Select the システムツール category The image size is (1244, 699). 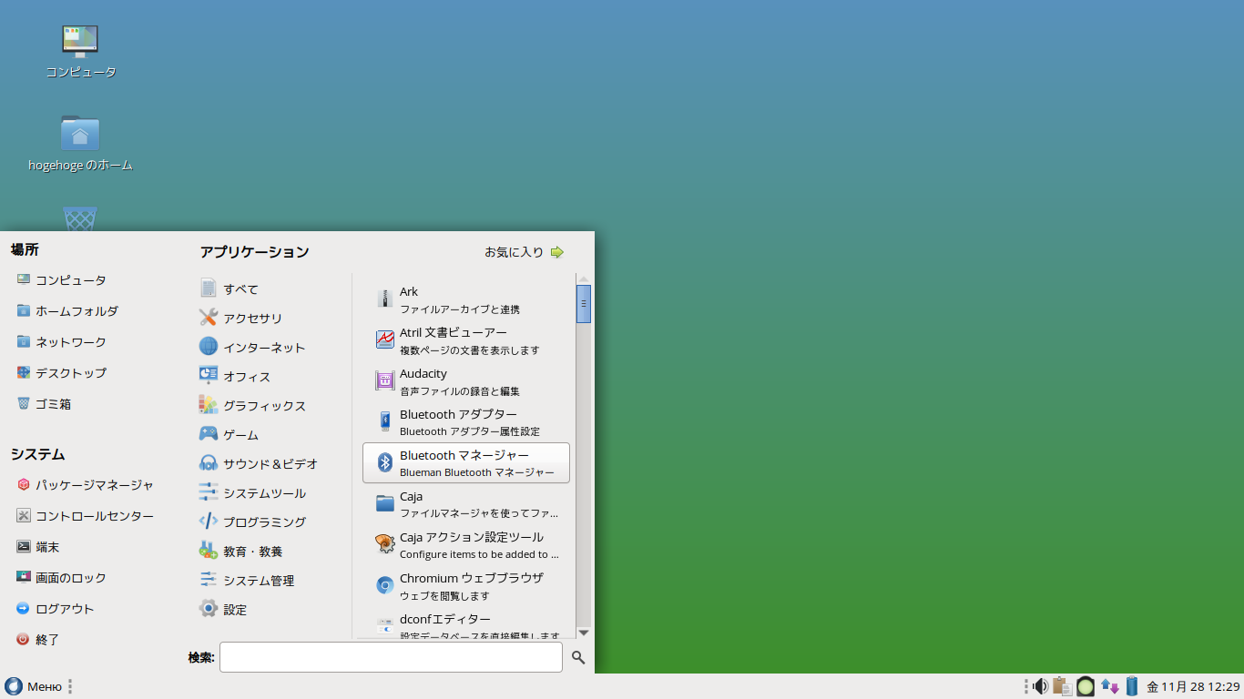[252, 493]
